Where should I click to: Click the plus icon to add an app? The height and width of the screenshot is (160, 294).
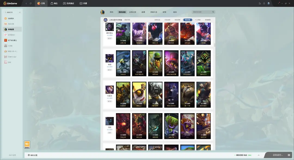click(x=20, y=12)
